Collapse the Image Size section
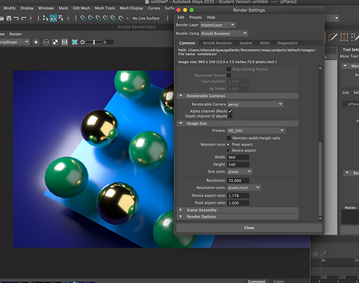Screen dimensions: 359x283 181,124
